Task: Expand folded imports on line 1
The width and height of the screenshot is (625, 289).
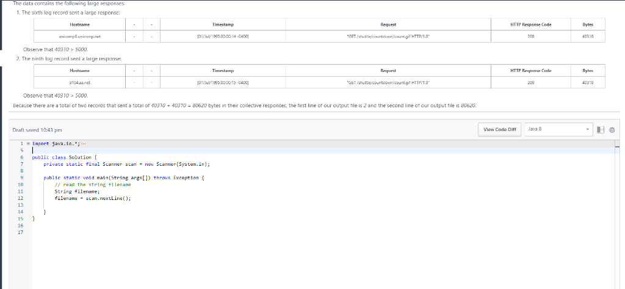Action: pyautogui.click(x=28, y=143)
